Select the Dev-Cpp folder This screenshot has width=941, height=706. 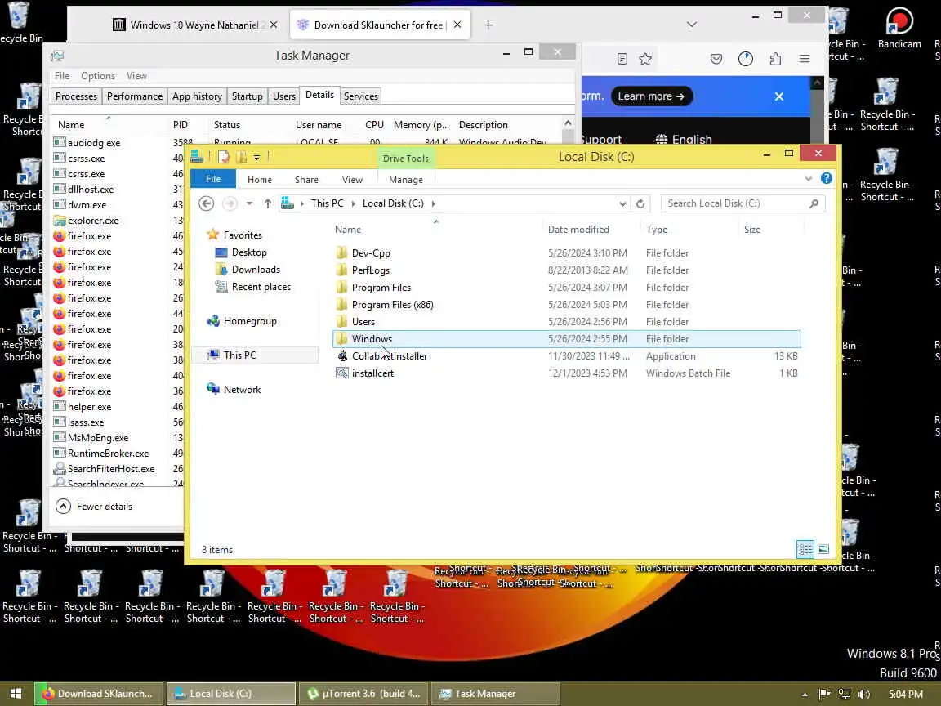pos(567,252)
